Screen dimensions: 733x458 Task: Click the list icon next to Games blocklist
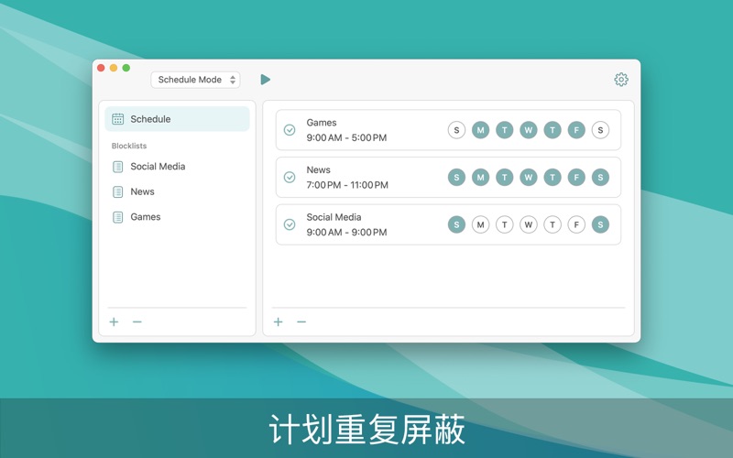point(118,217)
